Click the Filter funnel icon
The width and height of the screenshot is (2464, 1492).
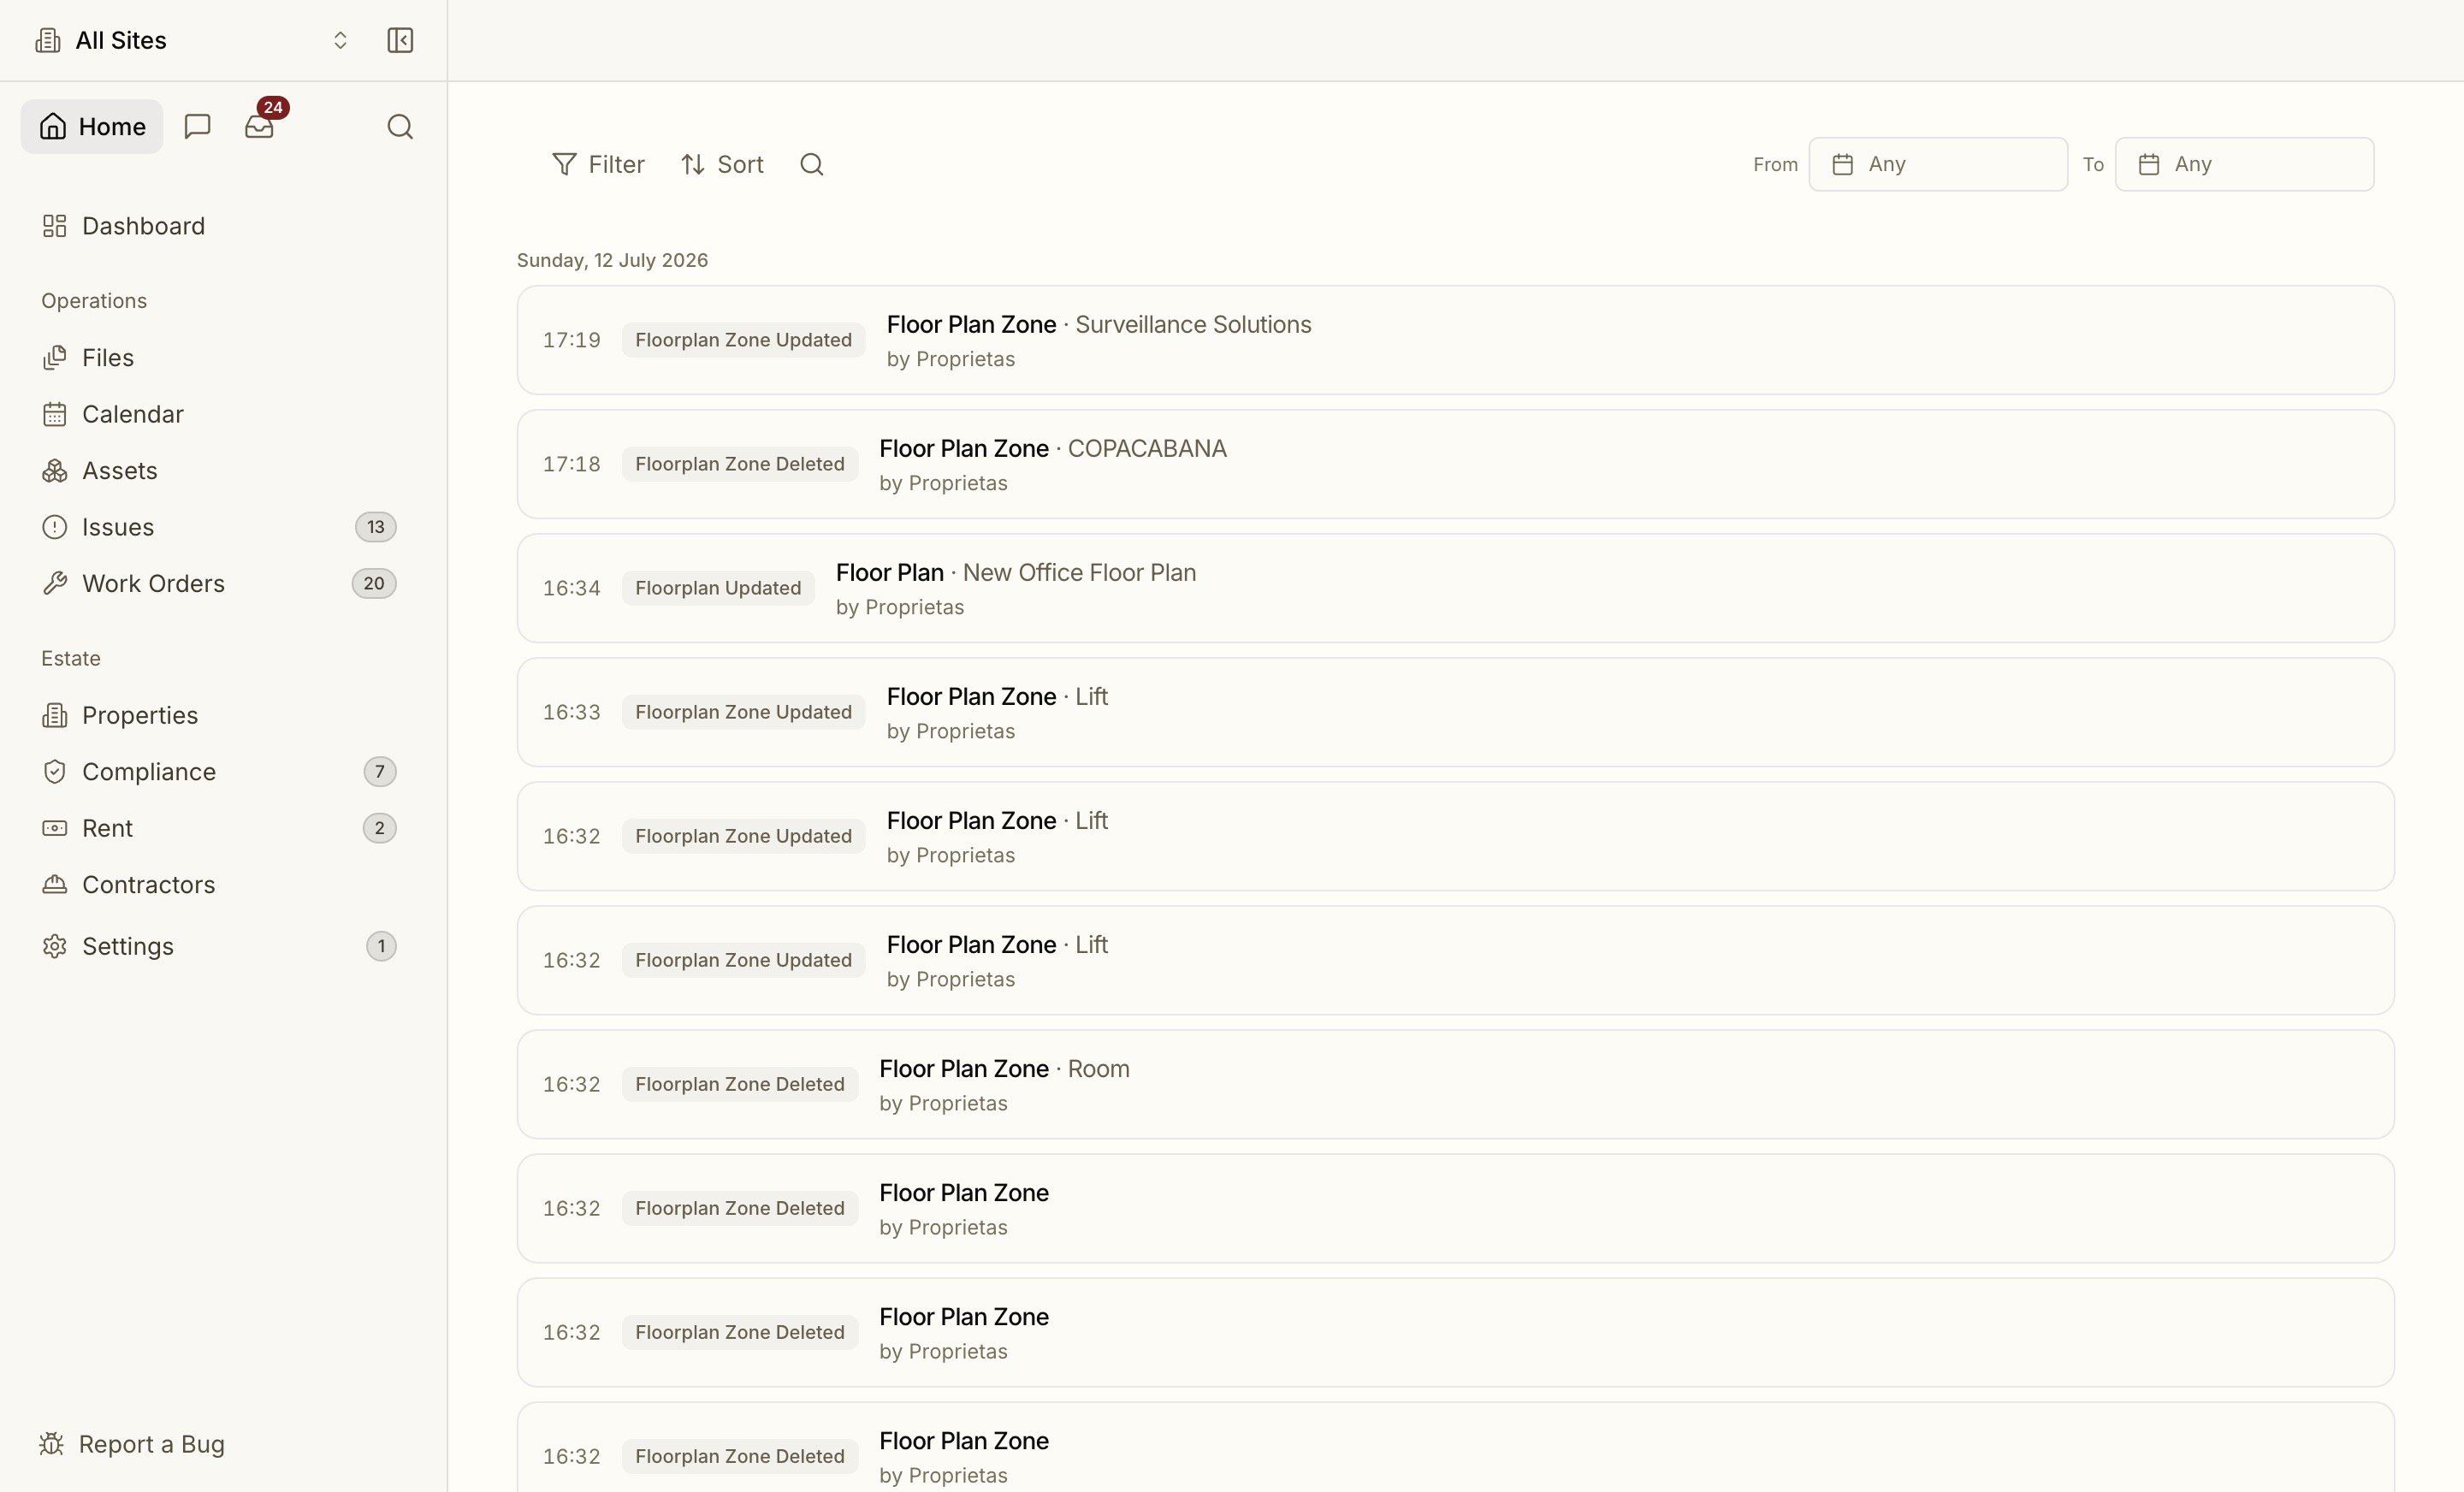tap(564, 164)
